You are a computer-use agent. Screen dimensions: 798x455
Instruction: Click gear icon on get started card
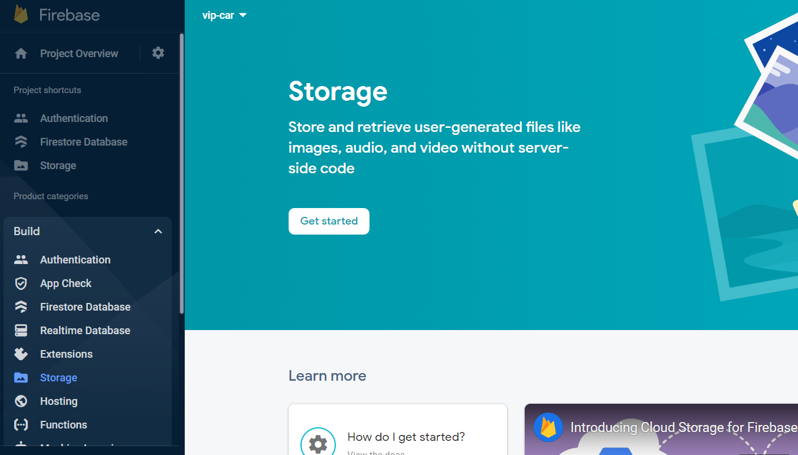click(318, 443)
